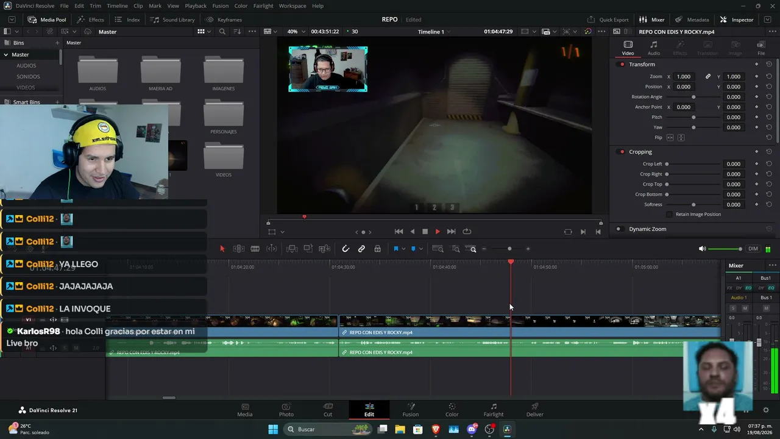Toggle the Position Lock padlock icon
Screen dimensions: 780x439
(x=378, y=249)
